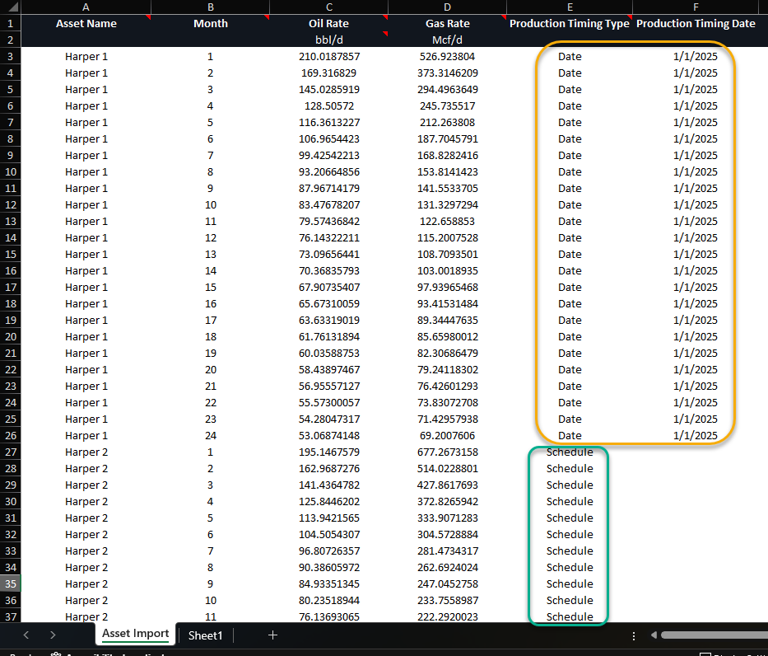Select the Mcf/d units cell

coord(447,40)
